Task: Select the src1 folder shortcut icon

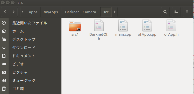Action: 75,26
